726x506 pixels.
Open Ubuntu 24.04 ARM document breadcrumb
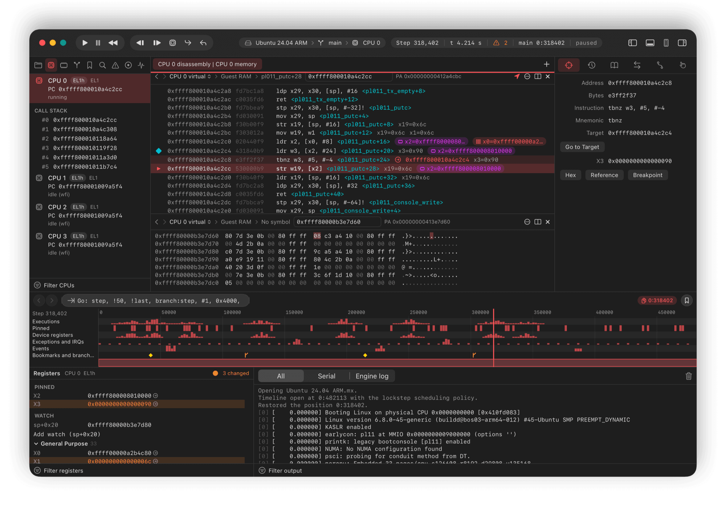(x=277, y=43)
